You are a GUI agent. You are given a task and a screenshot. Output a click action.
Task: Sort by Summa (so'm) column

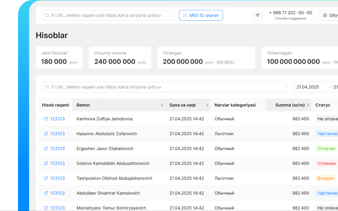(x=308, y=105)
